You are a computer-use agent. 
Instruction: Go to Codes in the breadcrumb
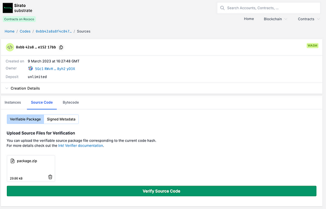click(25, 31)
